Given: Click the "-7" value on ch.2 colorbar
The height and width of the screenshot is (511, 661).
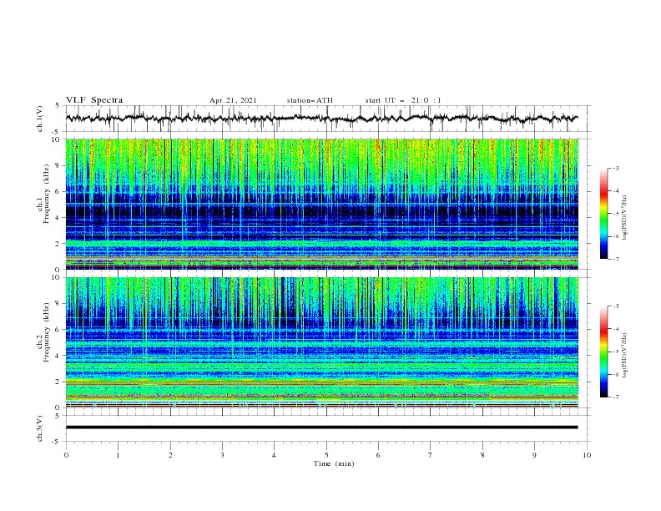Looking at the screenshot, I should click(x=615, y=397).
